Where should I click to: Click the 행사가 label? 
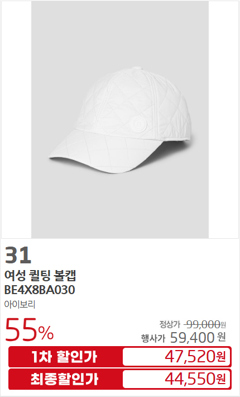pos(153,338)
